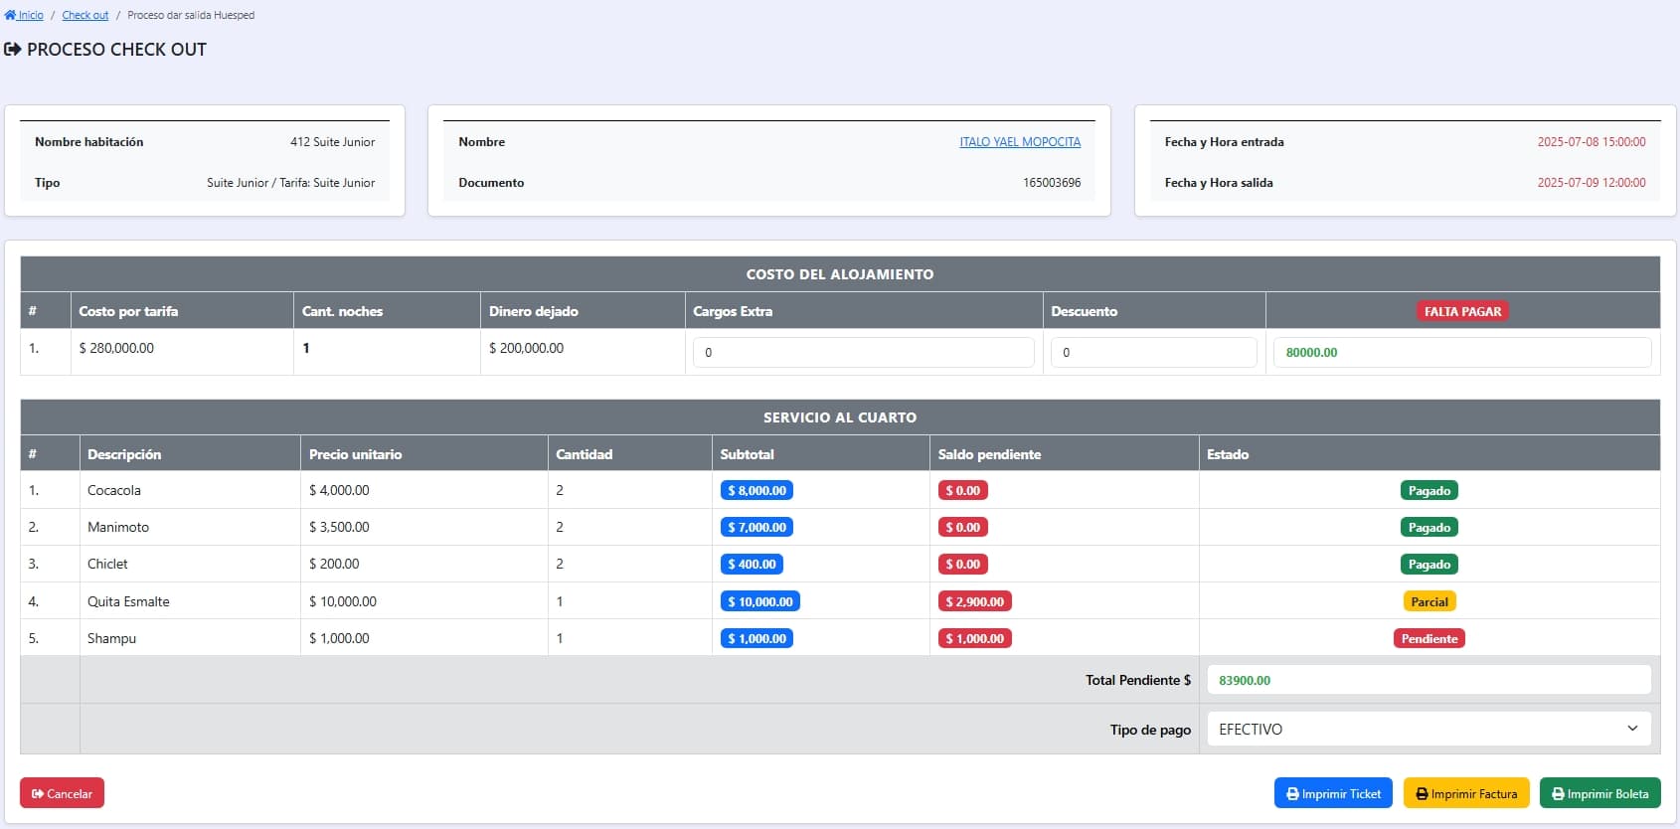Click the printer icon on Imprimir Ticket
This screenshot has height=829, width=1680.
click(x=1292, y=794)
